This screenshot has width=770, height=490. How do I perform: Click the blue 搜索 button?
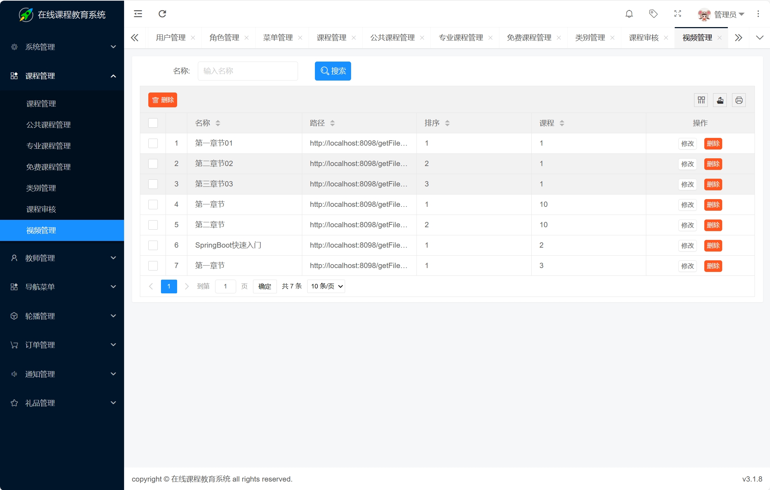[x=333, y=71]
